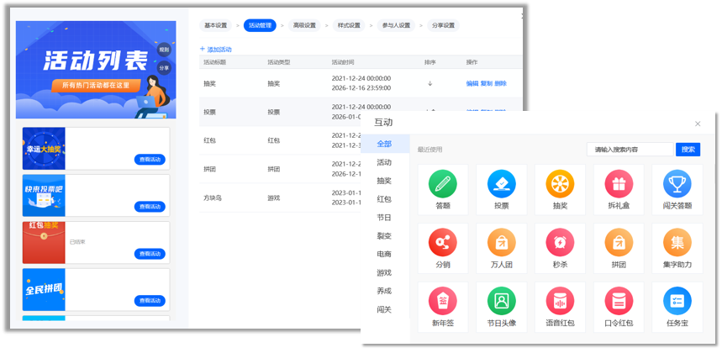Pick the orange 抽奖 wheel icon
Screen dimensions: 722x353
560,183
